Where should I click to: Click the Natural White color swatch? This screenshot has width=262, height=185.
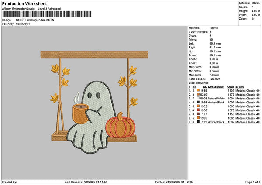point(198,98)
